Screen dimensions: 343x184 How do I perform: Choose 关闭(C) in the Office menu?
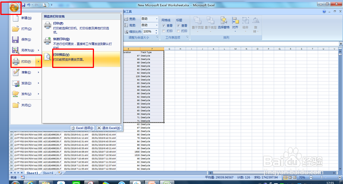pyautogui.click(x=26, y=105)
